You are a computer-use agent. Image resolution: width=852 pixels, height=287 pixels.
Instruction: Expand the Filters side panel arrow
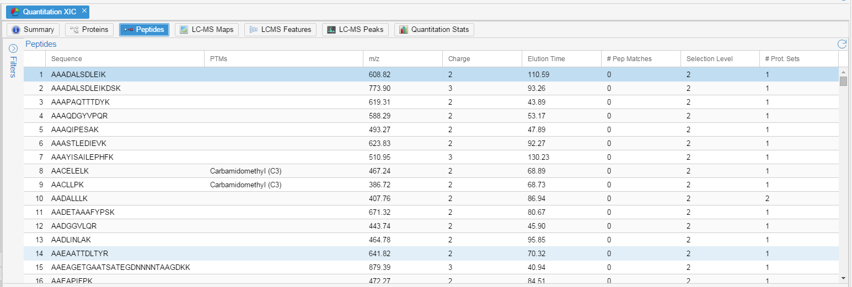(x=14, y=48)
